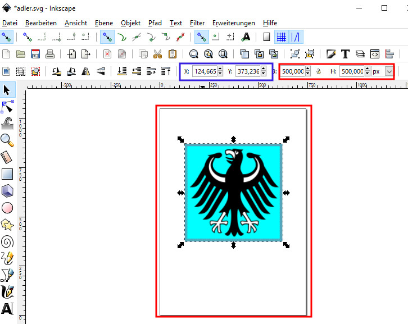Viewport: 408px width, 324px height.
Task: Paste from clipboard icon
Action: [172, 54]
